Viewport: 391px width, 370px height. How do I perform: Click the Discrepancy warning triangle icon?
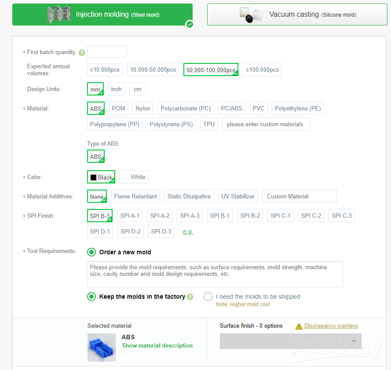pos(299,326)
